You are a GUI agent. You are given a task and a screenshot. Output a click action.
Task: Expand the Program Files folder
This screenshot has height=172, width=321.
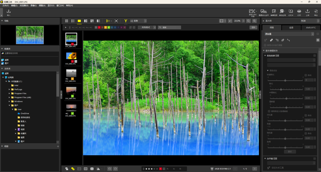point(9,93)
